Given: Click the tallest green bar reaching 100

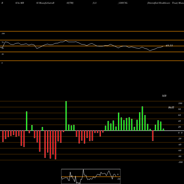Looking at the screenshot, I should click(x=66, y=116).
